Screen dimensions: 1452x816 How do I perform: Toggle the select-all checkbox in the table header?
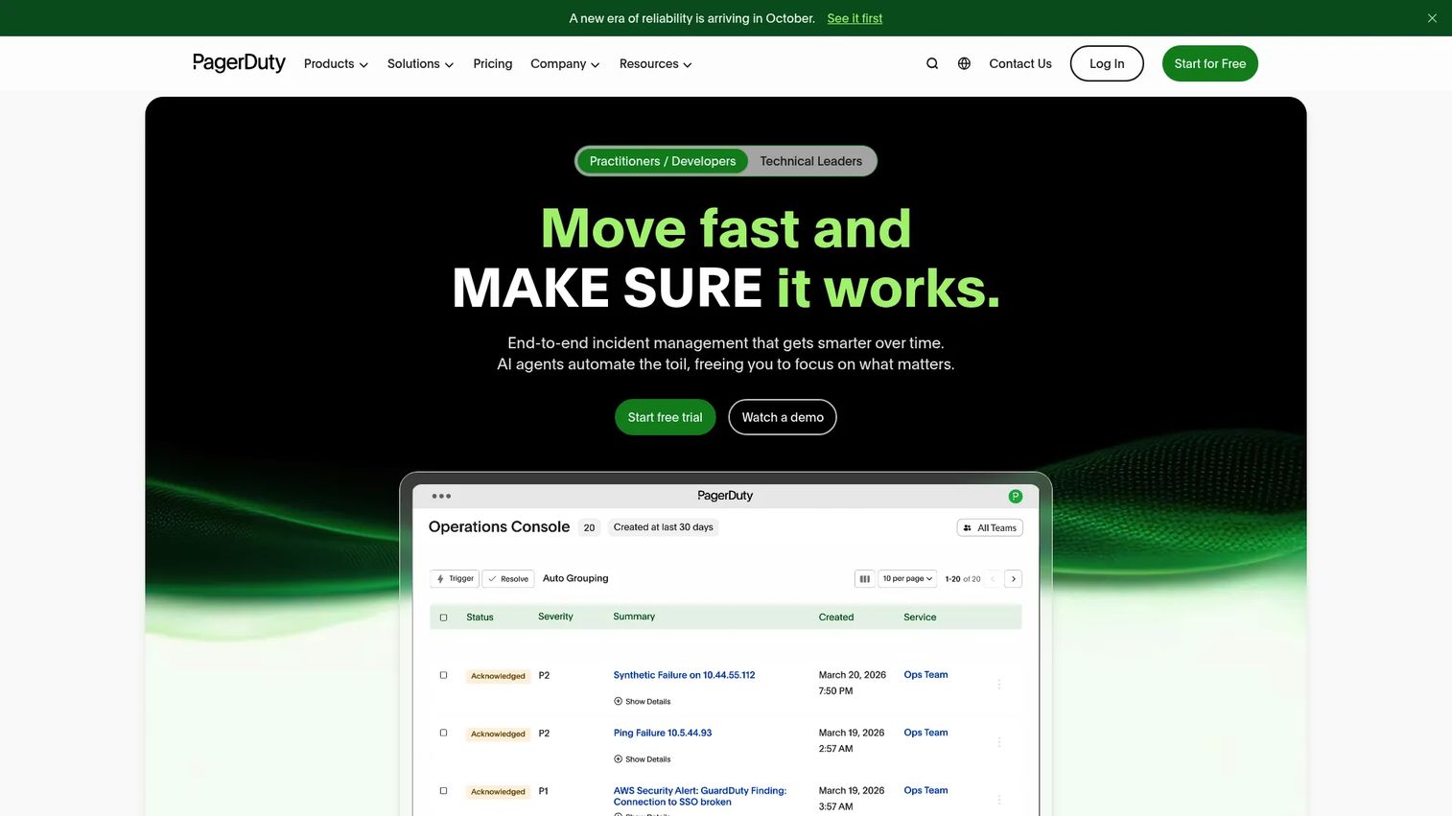pyautogui.click(x=443, y=618)
